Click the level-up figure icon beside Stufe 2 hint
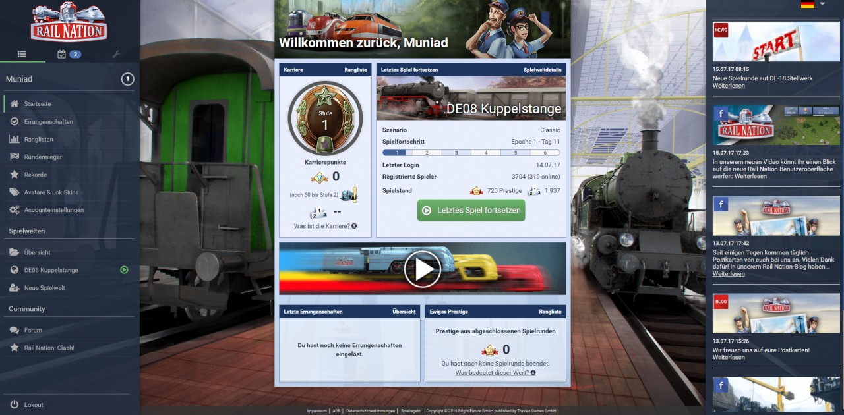The width and height of the screenshot is (844, 415). click(x=349, y=194)
